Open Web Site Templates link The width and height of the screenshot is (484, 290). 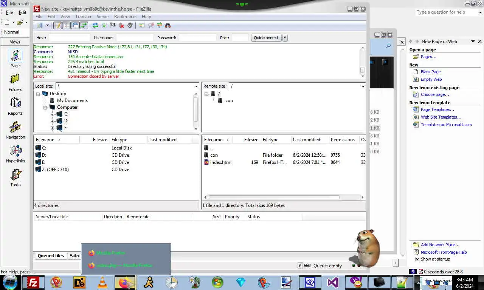441,117
